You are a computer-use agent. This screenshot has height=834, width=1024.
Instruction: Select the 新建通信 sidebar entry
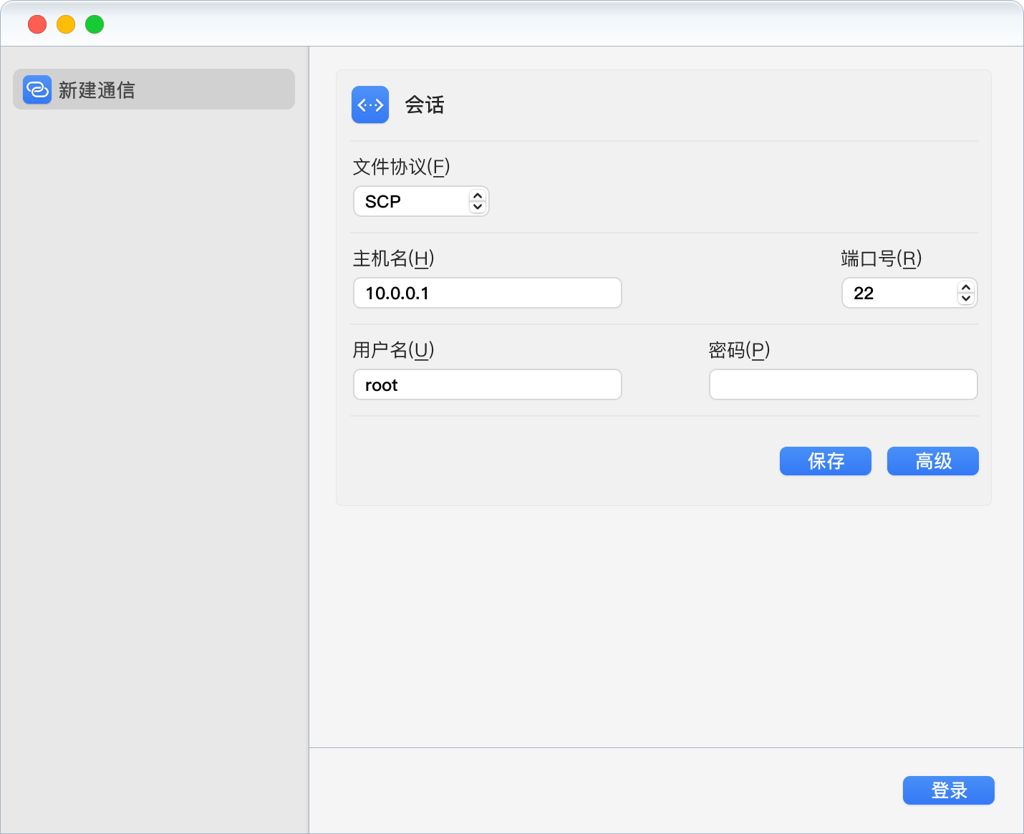point(154,89)
